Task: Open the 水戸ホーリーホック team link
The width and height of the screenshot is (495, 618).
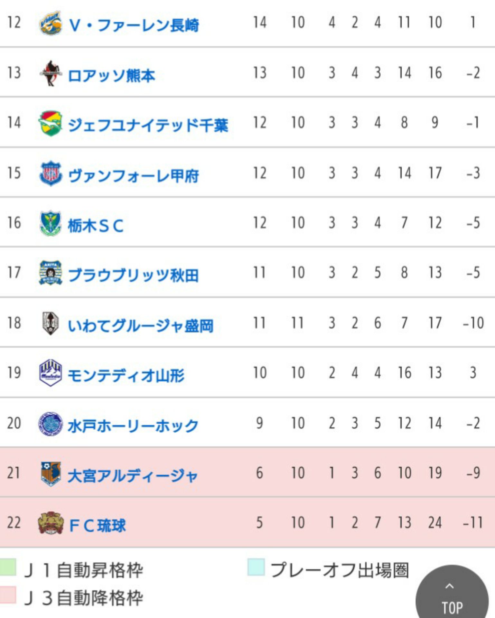Action: tap(133, 426)
